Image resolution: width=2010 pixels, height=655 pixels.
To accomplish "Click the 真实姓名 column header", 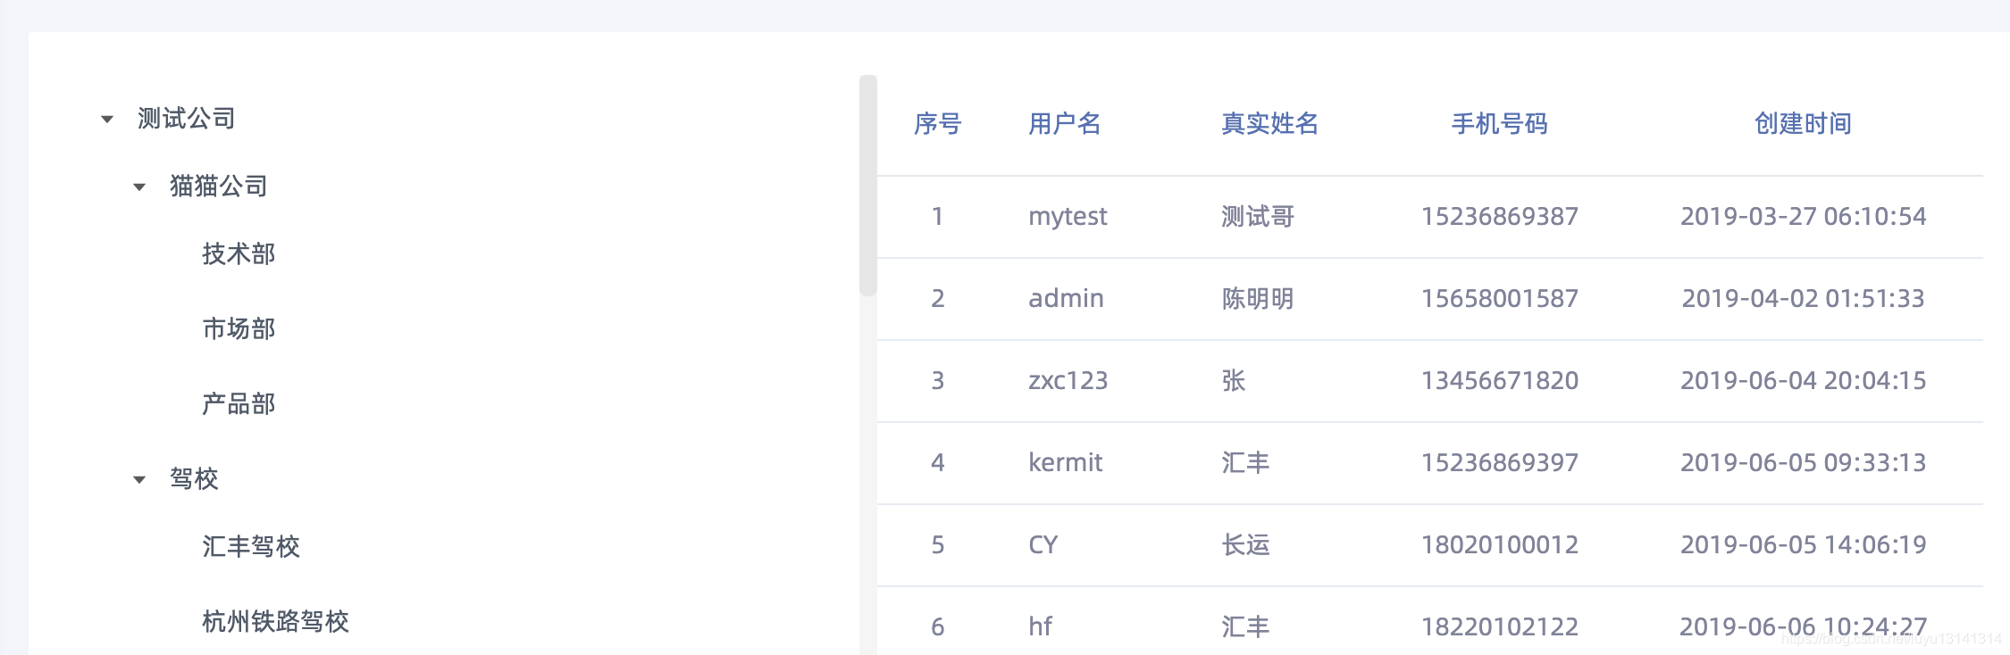I will (x=1269, y=124).
